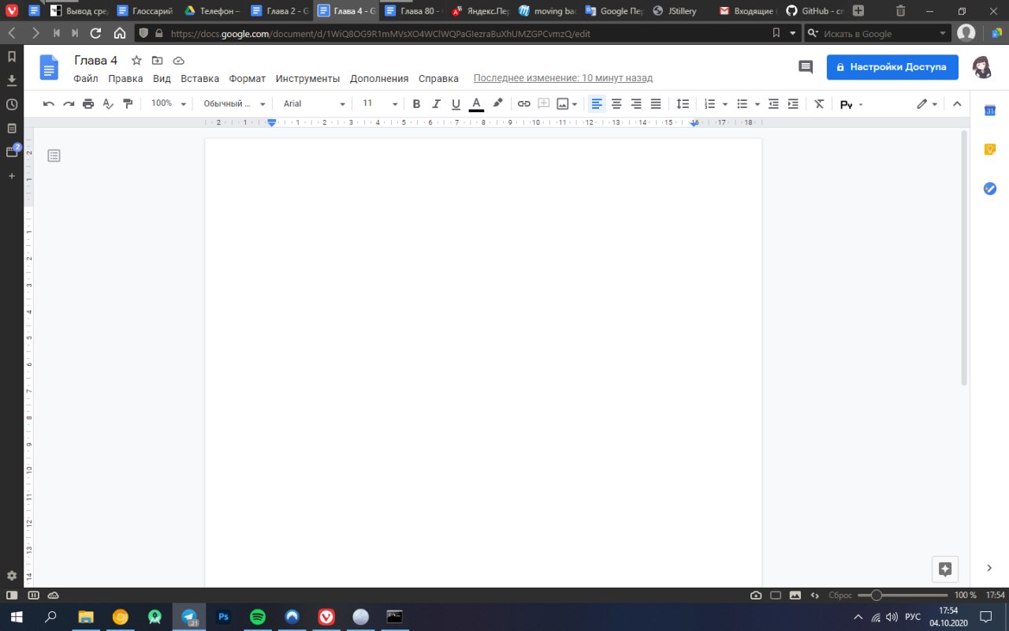Align text to the right
This screenshot has height=631, width=1009.
[x=636, y=103]
